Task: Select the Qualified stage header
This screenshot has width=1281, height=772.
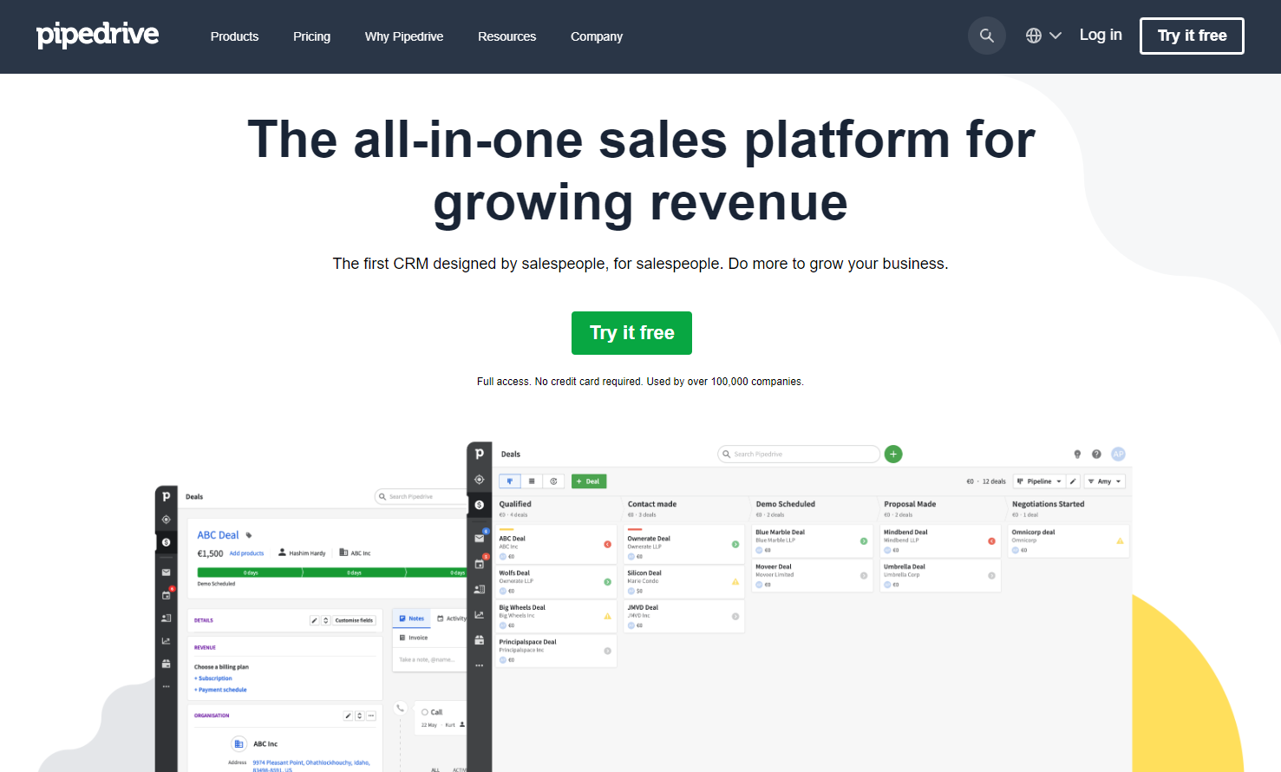Action: click(515, 504)
